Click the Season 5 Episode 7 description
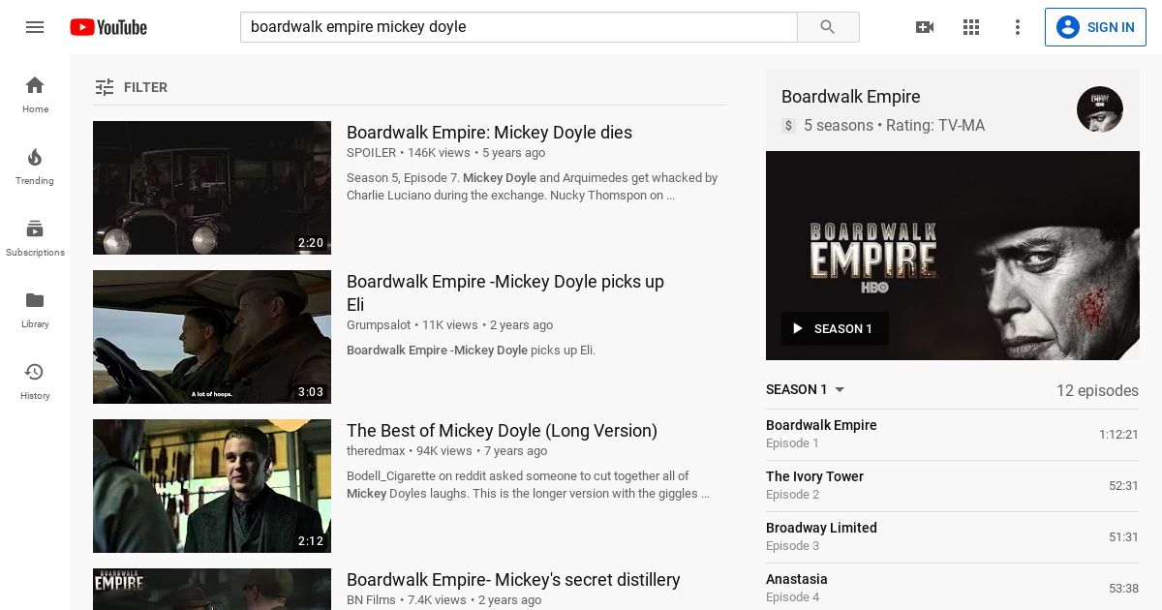1162x610 pixels. click(532, 187)
